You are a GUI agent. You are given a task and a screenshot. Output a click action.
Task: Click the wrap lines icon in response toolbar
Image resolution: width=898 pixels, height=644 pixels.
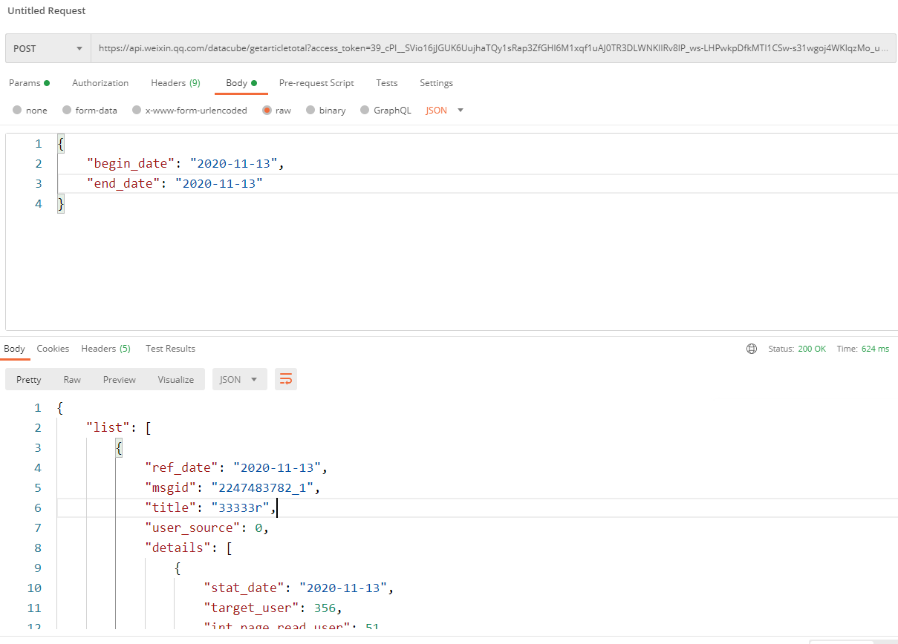(285, 379)
